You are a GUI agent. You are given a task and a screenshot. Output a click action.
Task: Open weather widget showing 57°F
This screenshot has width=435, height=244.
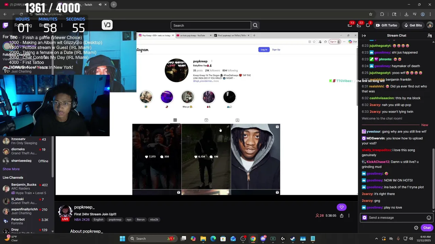pos(11,239)
